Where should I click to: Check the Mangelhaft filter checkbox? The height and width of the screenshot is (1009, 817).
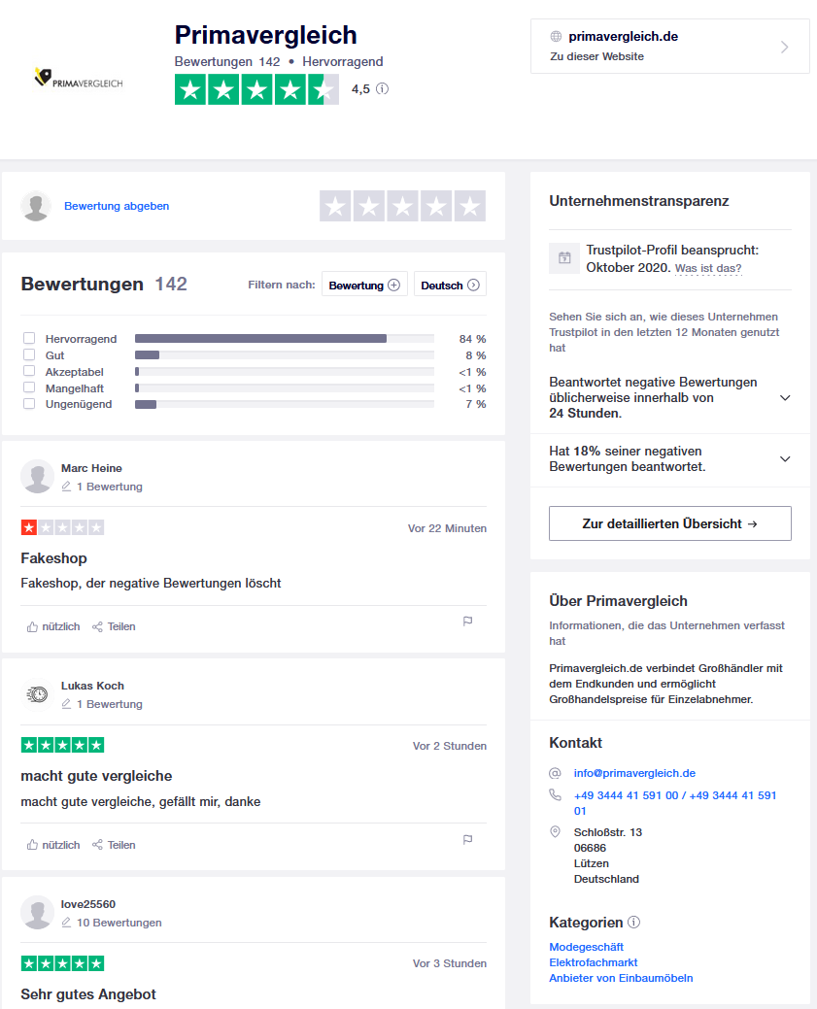point(29,387)
